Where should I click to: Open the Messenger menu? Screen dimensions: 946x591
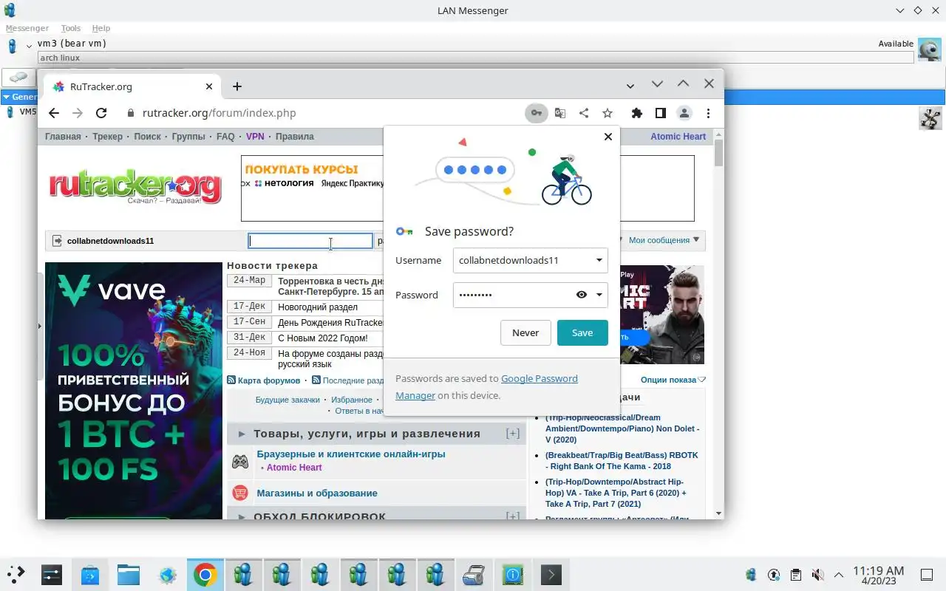point(27,28)
